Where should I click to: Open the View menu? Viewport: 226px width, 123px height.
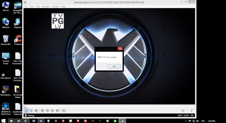(32, 6)
